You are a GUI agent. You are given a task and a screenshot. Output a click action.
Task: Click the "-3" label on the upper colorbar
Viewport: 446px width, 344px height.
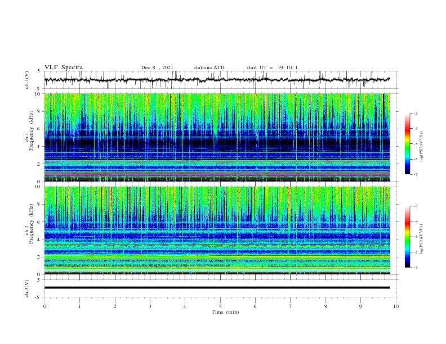[x=416, y=113]
